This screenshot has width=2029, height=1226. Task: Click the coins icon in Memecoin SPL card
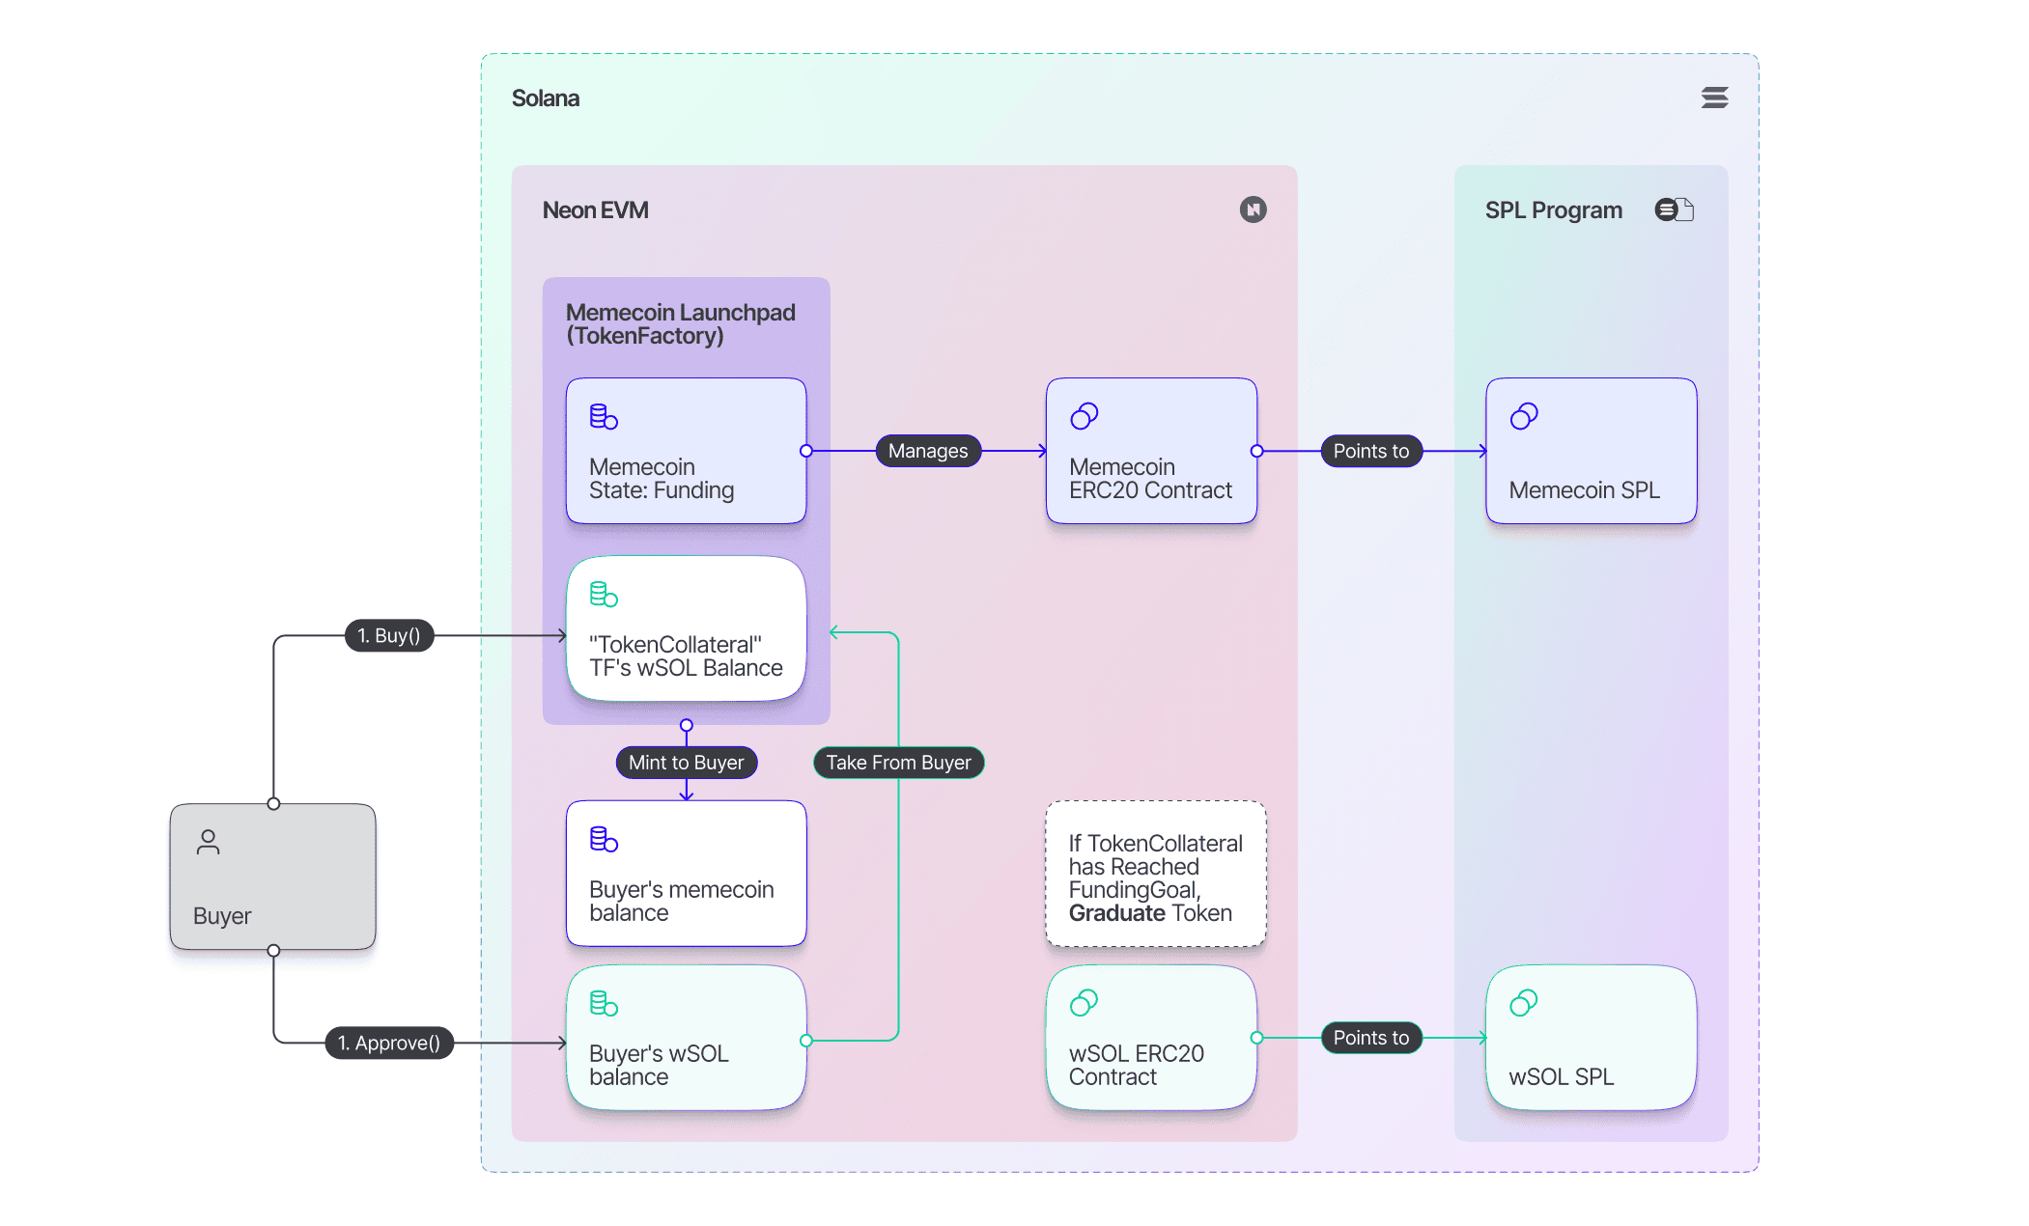(1523, 416)
